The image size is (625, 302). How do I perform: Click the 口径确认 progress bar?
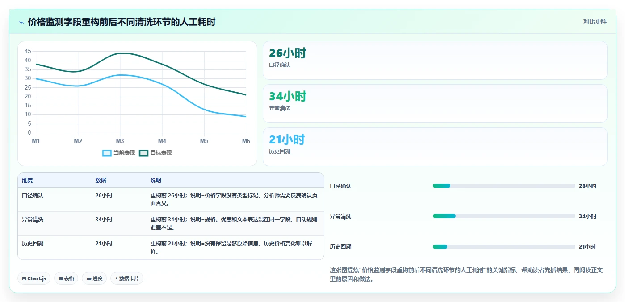pos(503,186)
